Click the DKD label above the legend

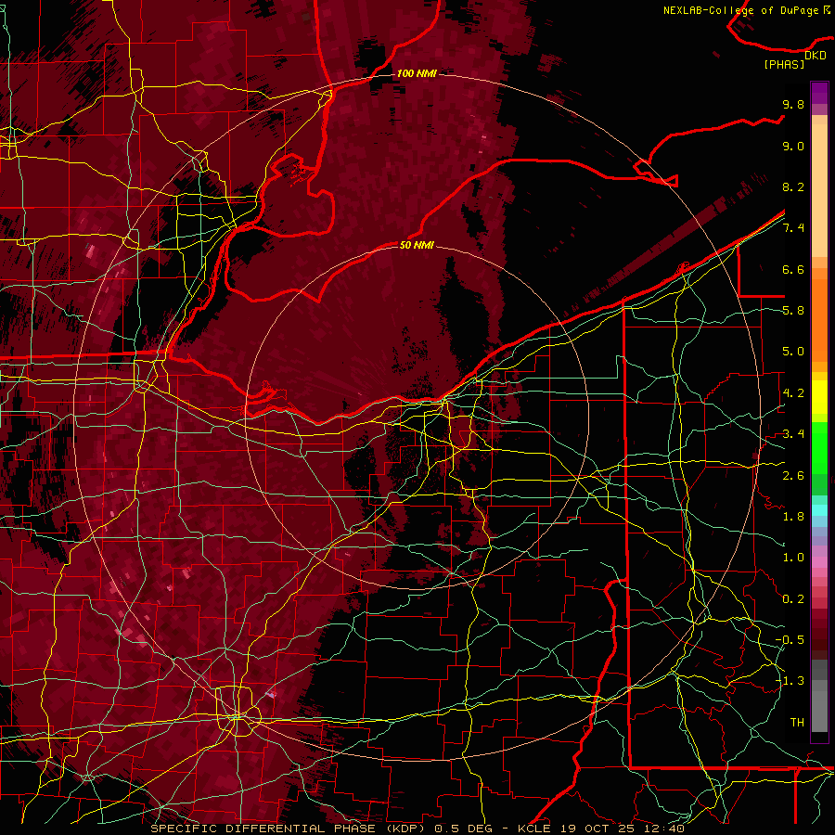[x=816, y=55]
